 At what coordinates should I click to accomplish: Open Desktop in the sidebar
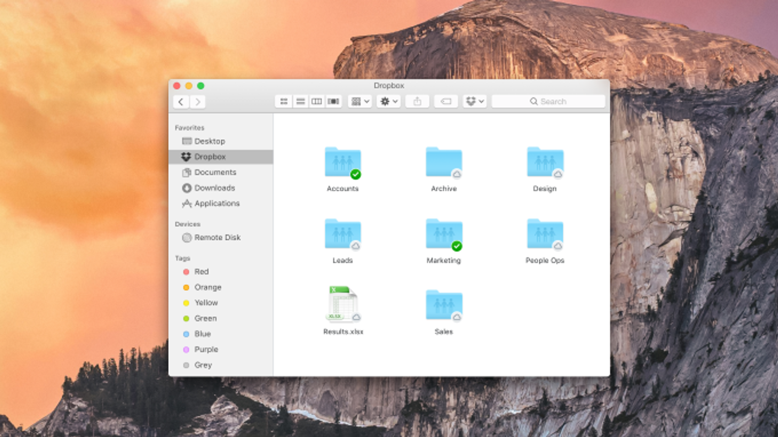[221, 141]
